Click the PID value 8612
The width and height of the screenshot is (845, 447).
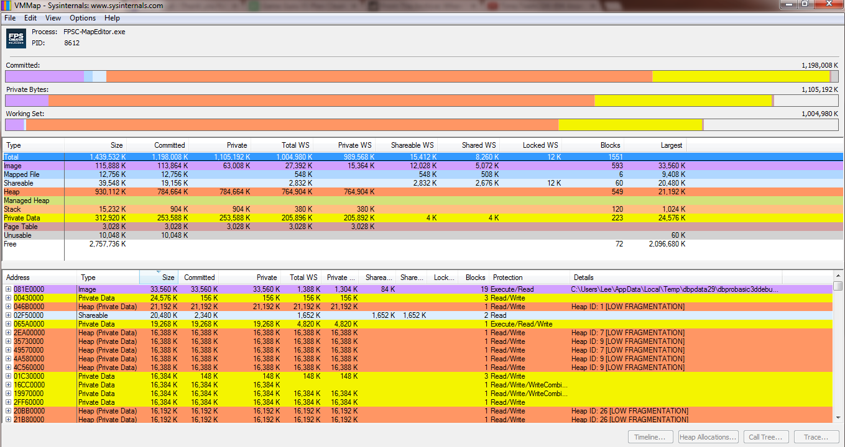pos(72,43)
